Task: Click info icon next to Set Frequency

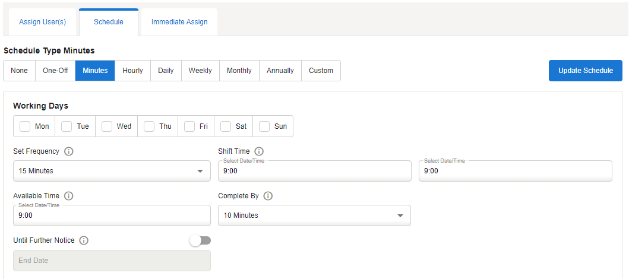Action: [x=68, y=151]
